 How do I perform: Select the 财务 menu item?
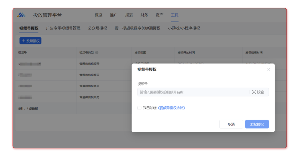144,15
